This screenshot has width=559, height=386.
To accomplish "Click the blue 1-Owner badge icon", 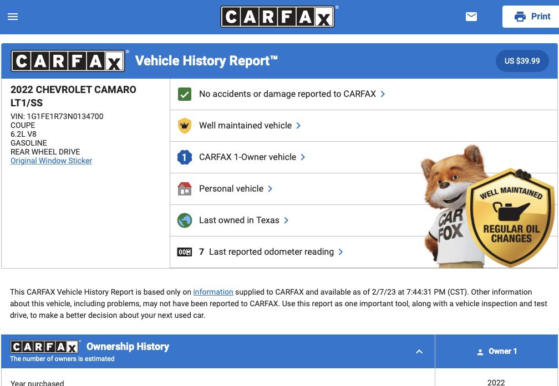I will 184,157.
